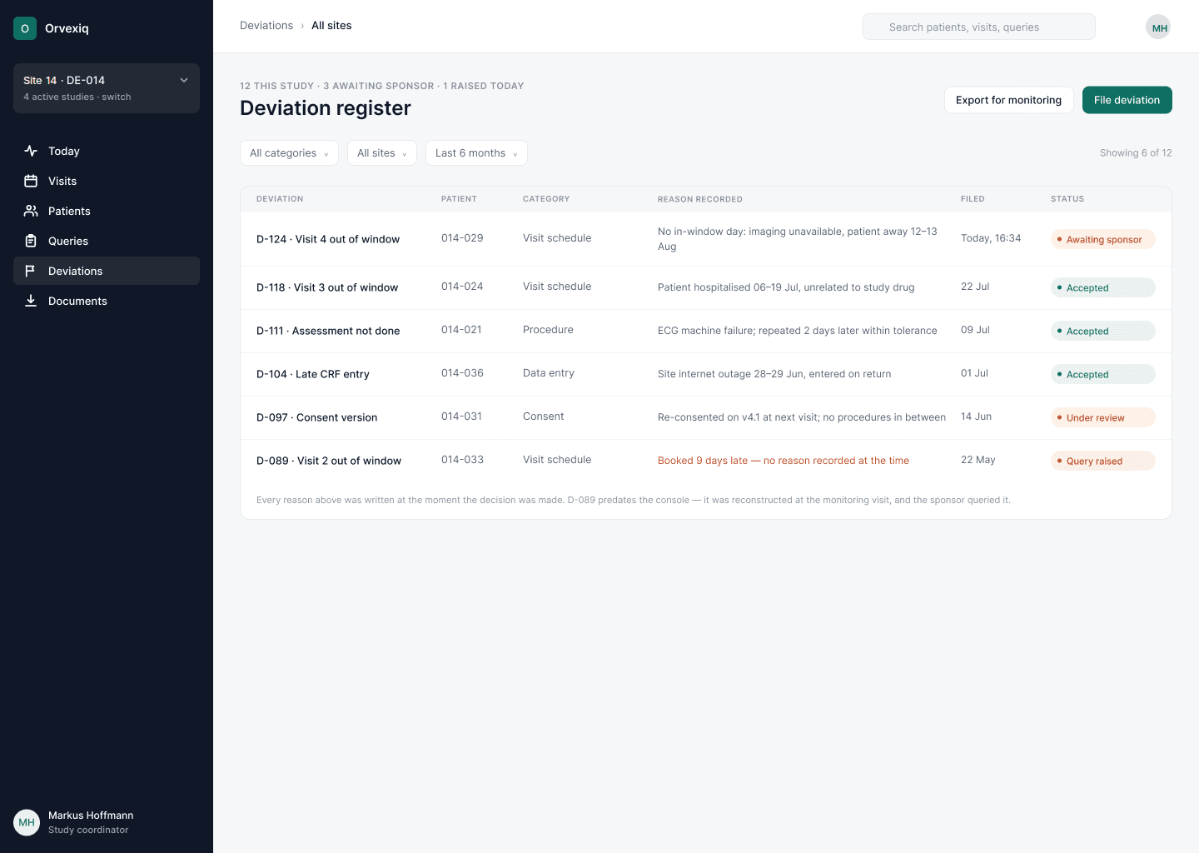The width and height of the screenshot is (1199, 853).
Task: Open D-089 · Visit 2 out of window
Action: click(329, 461)
